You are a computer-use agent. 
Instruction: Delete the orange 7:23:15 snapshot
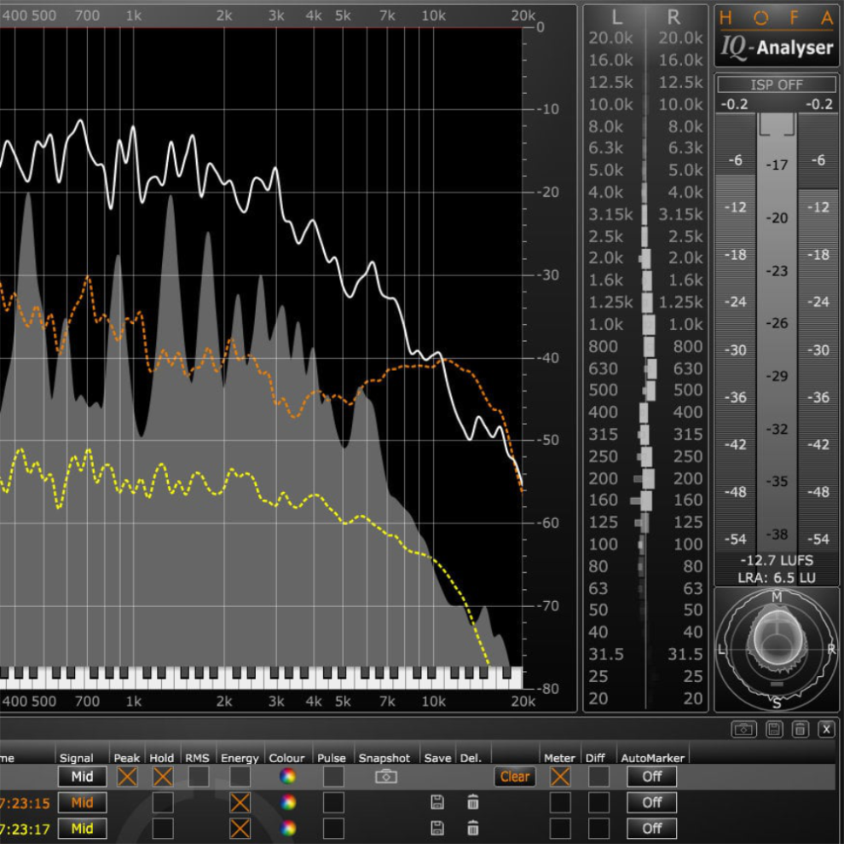coord(472,802)
